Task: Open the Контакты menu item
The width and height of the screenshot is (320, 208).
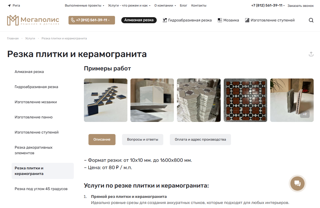Action: click(x=199, y=6)
